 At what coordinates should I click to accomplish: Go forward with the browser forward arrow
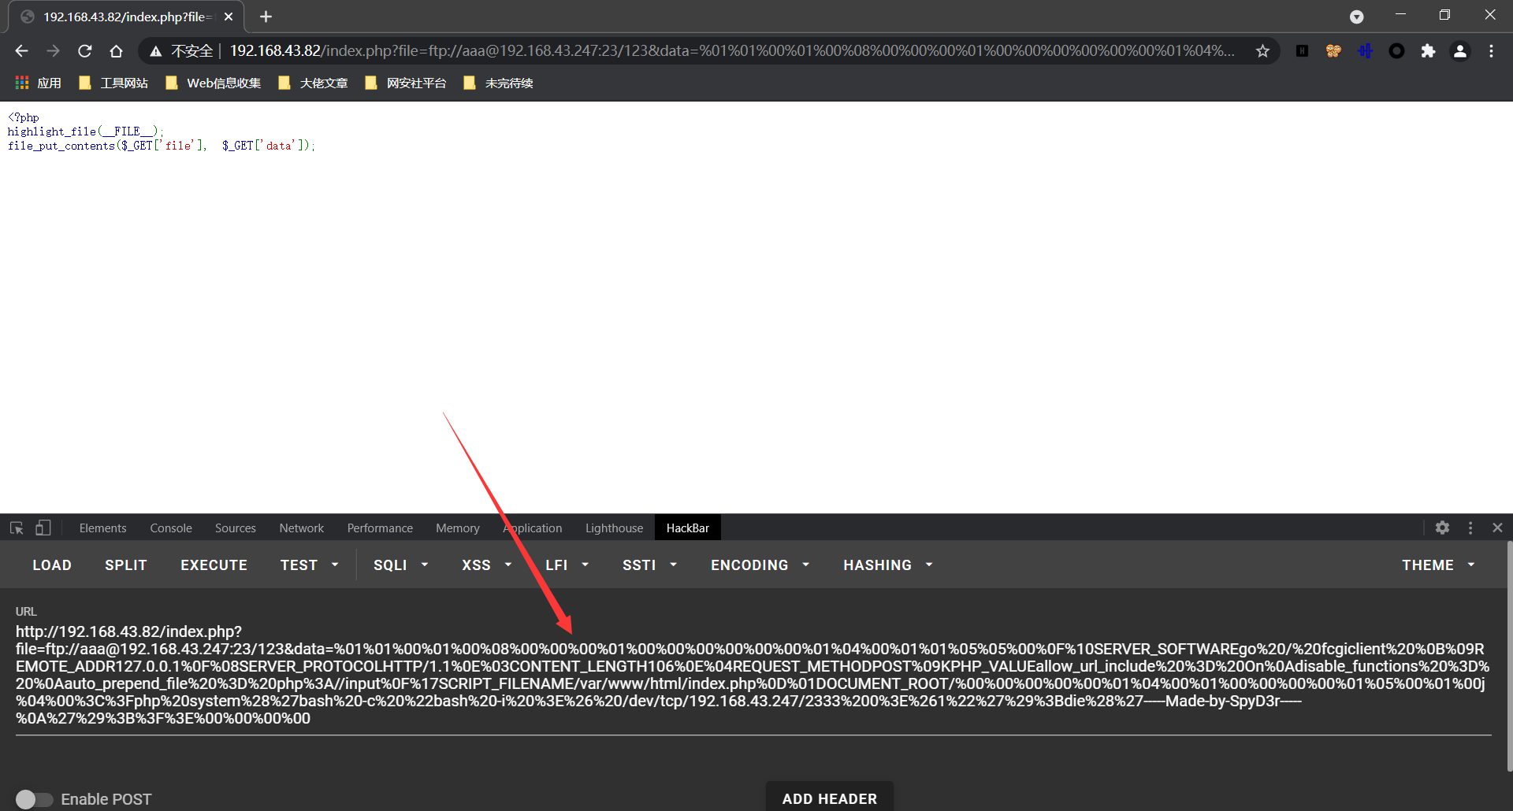pos(53,51)
